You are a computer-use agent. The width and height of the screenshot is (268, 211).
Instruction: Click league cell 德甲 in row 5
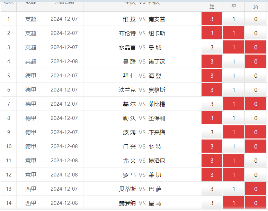(x=31, y=76)
